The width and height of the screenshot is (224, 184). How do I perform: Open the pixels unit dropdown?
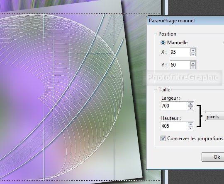[214, 117]
